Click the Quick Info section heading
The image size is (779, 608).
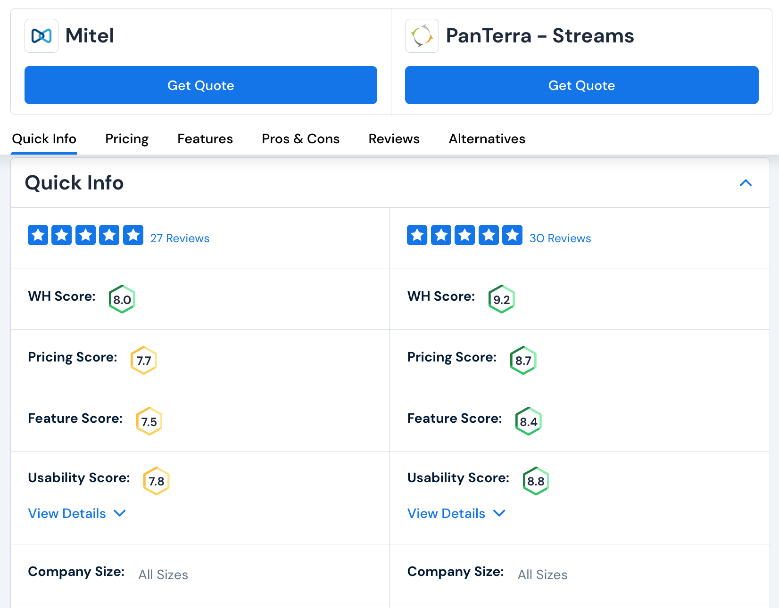(74, 183)
